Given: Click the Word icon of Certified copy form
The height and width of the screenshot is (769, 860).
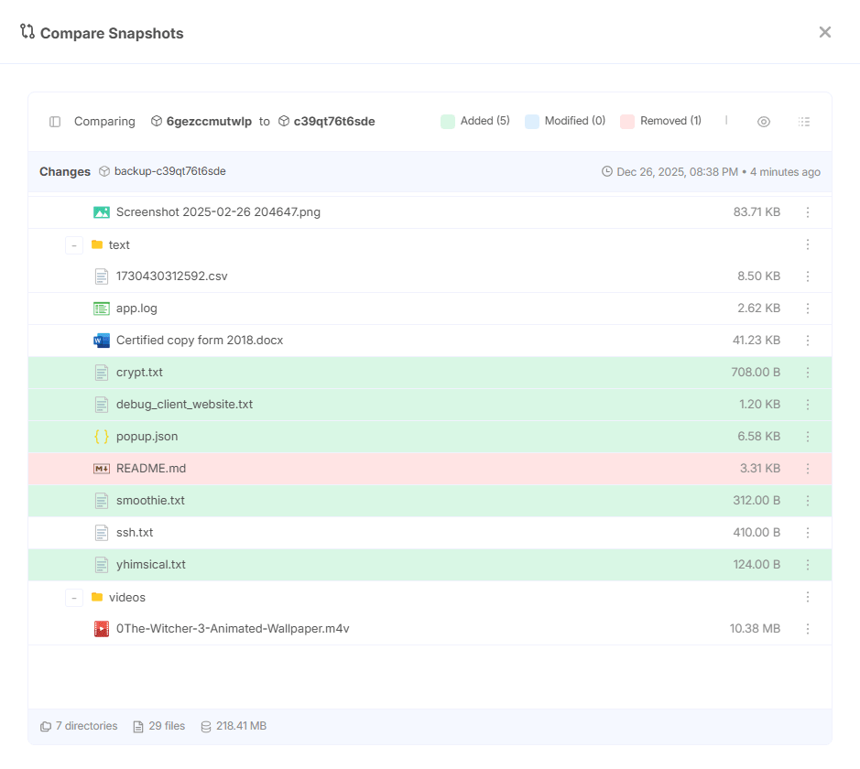Looking at the screenshot, I should [102, 341].
